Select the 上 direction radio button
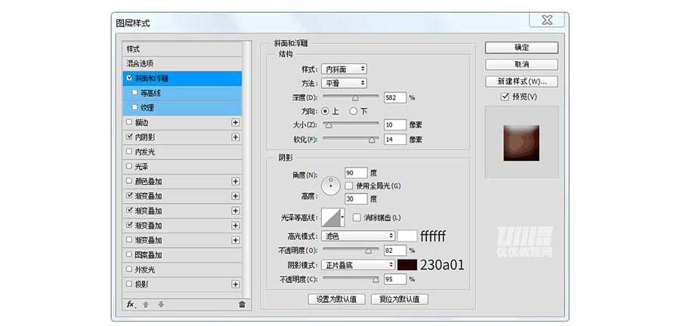The width and height of the screenshot is (680, 326). [x=326, y=111]
